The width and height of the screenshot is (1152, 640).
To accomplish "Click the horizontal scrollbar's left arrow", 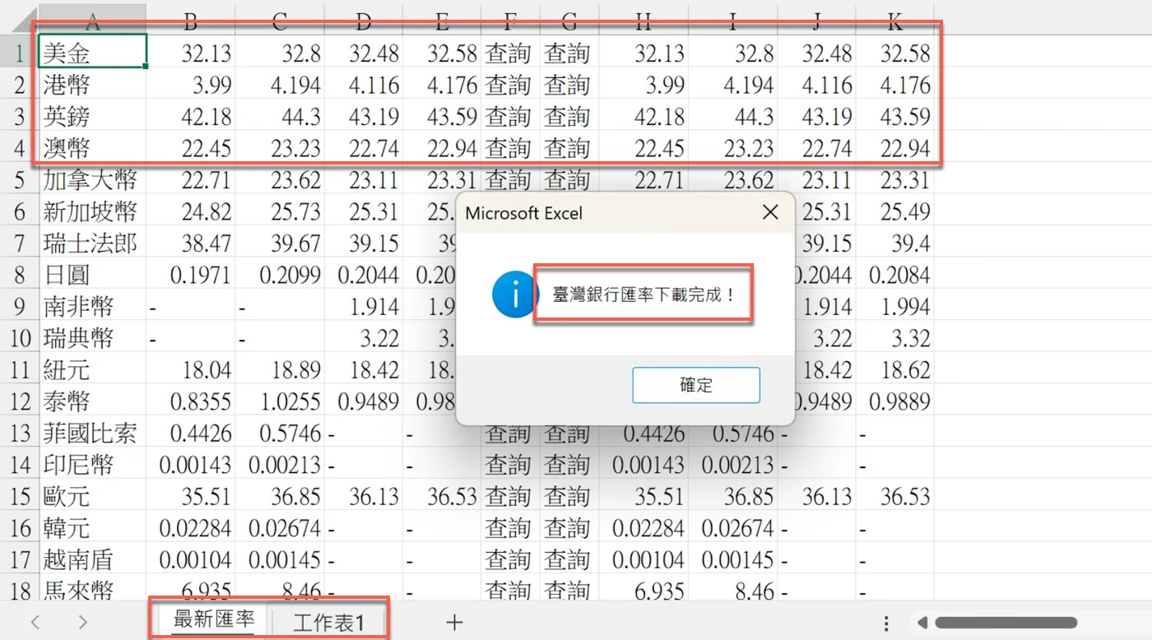I will pyautogui.click(x=922, y=623).
